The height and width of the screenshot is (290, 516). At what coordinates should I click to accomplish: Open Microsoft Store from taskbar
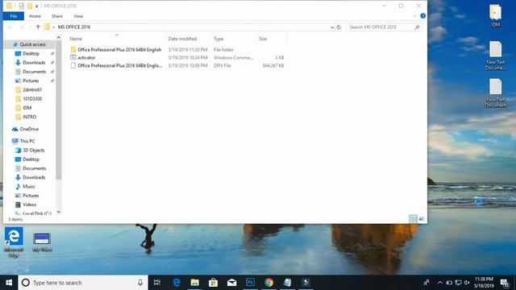(213, 283)
